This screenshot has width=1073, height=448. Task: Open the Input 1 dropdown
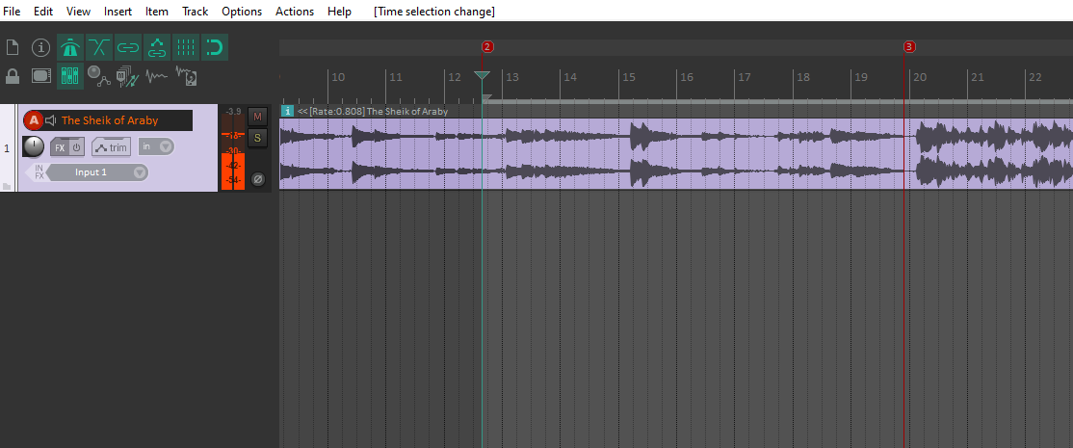point(98,172)
